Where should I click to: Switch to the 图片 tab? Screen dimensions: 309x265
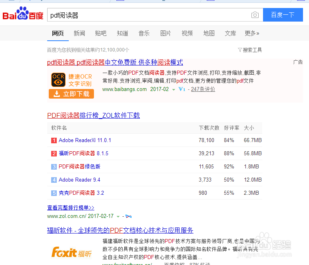(165, 33)
